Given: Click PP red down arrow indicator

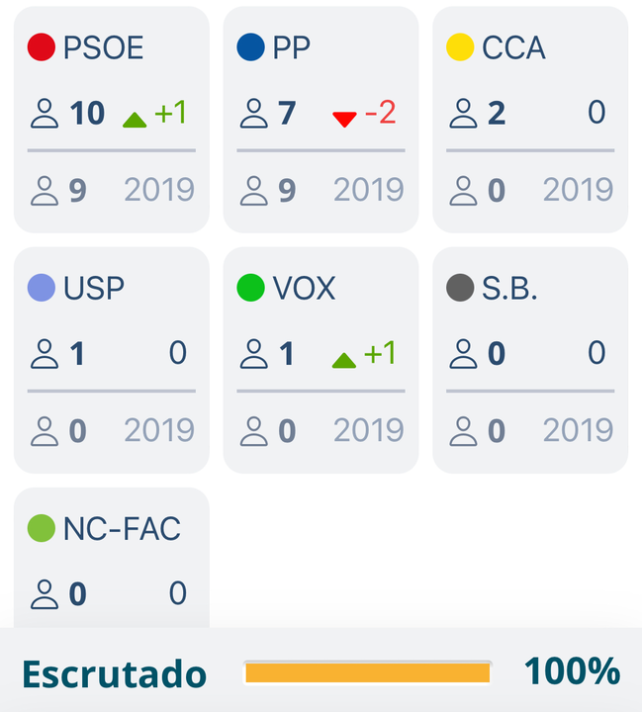Looking at the screenshot, I should click(344, 120).
